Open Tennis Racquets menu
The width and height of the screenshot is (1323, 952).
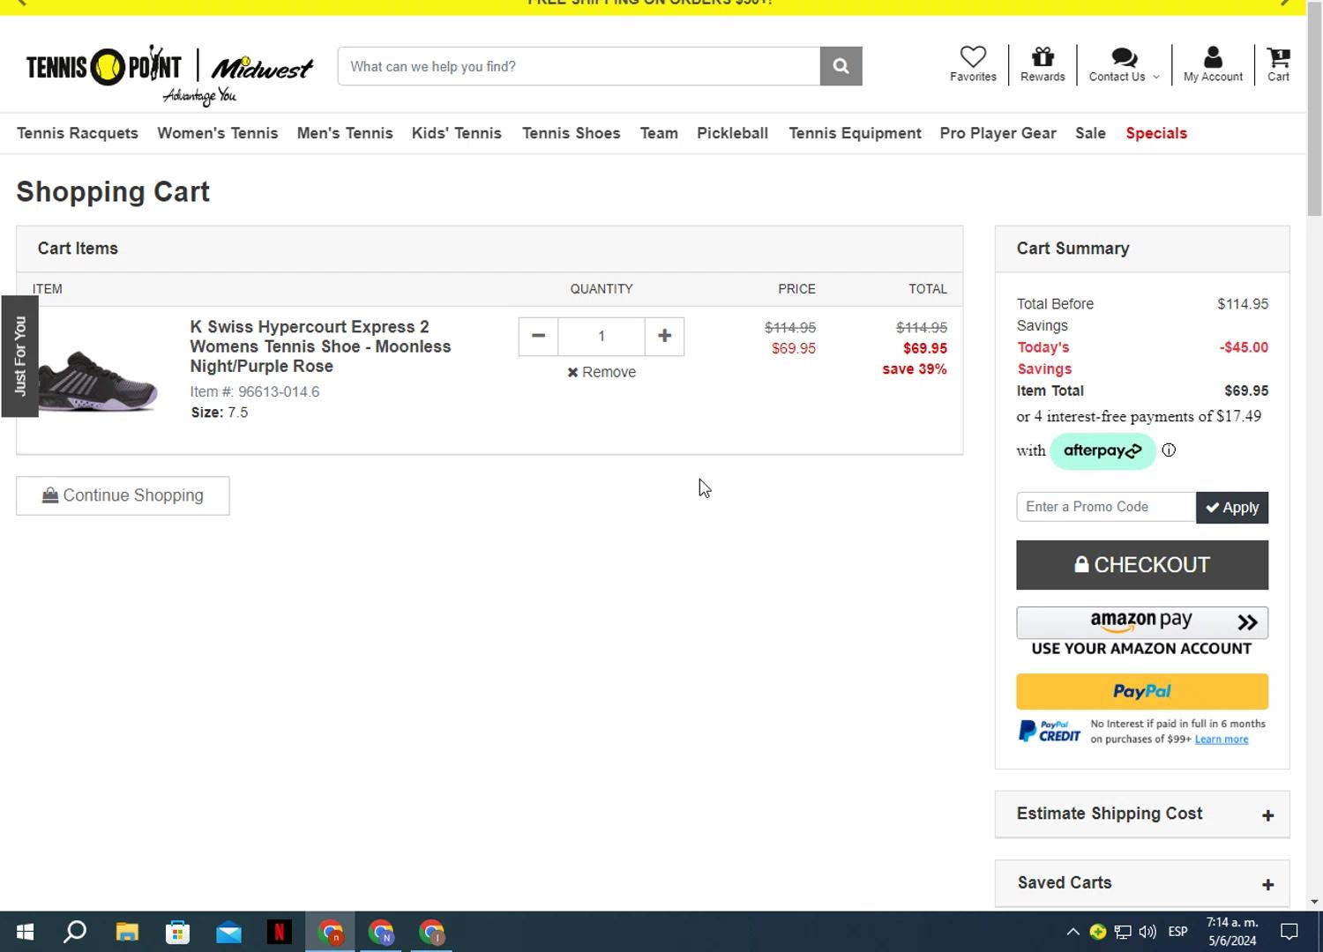click(78, 133)
